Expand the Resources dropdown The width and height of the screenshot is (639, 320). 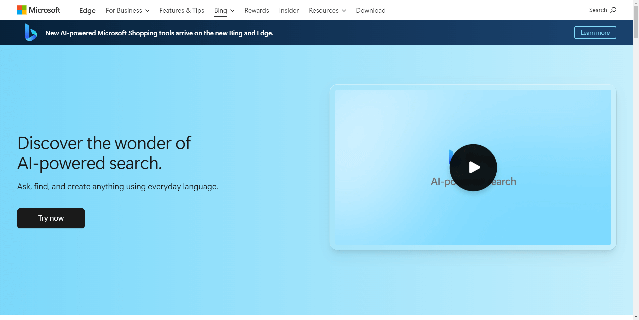[x=327, y=10]
